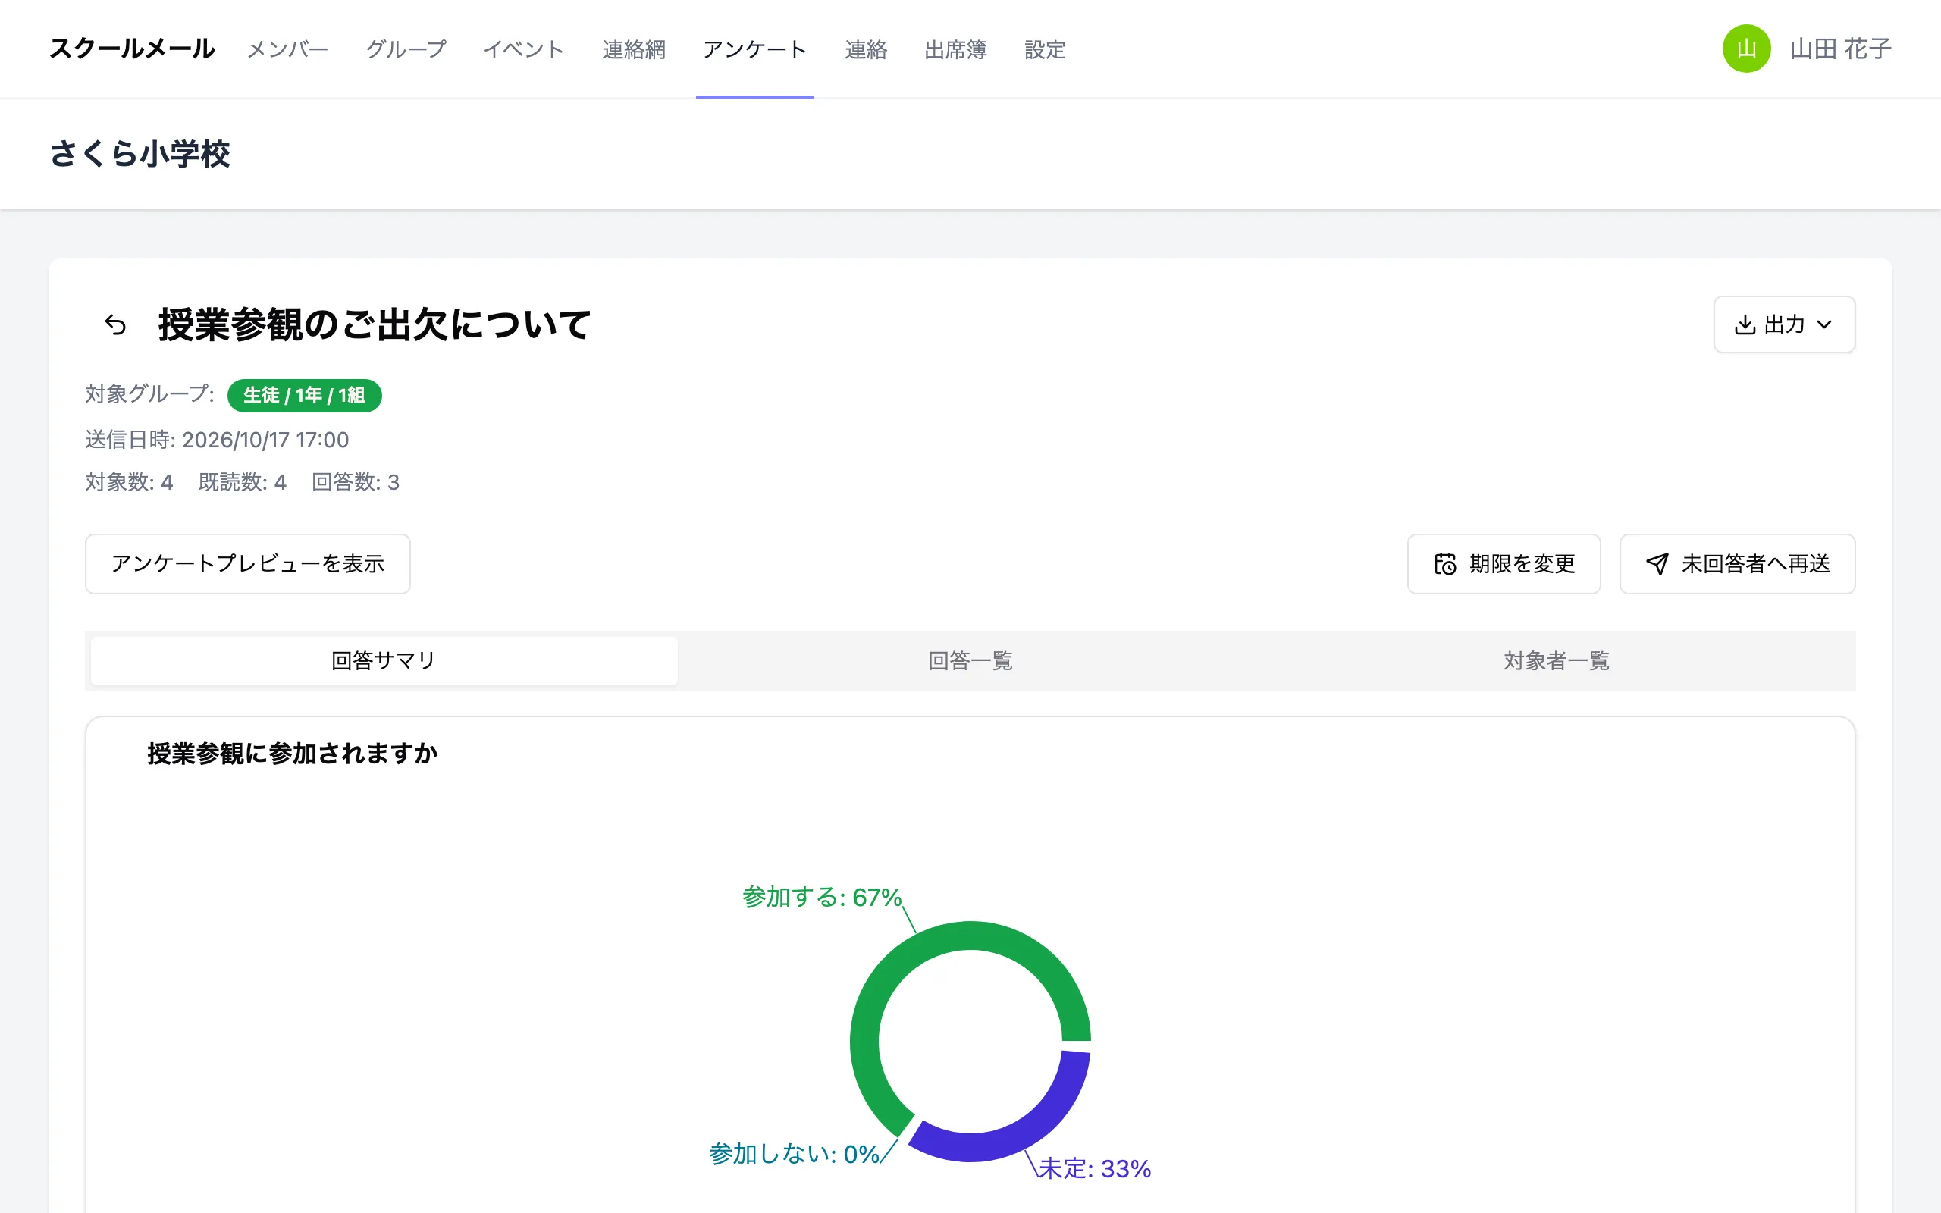Switch to the 対象者一覧 tab
The height and width of the screenshot is (1213, 1941).
(1557, 661)
